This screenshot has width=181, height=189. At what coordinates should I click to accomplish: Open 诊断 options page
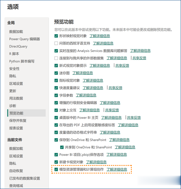[13, 106]
